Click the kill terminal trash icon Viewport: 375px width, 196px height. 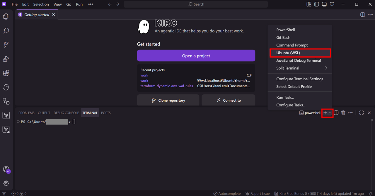343,113
